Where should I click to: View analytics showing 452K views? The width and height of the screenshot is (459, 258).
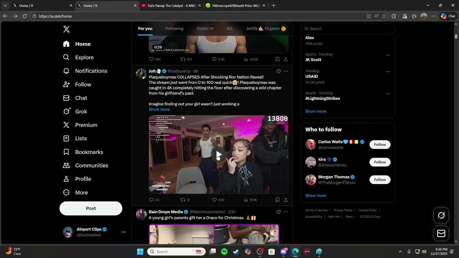coord(251,59)
